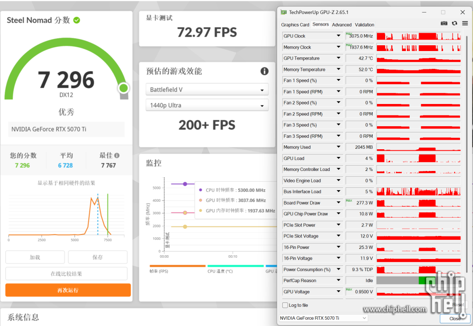The height and width of the screenshot is (326, 473).
Task: Click the green score gauge indicator knob
Action: pyautogui.click(x=124, y=88)
